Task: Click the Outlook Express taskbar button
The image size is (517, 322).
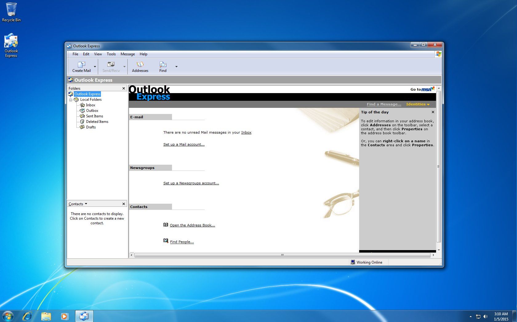Action: click(84, 316)
